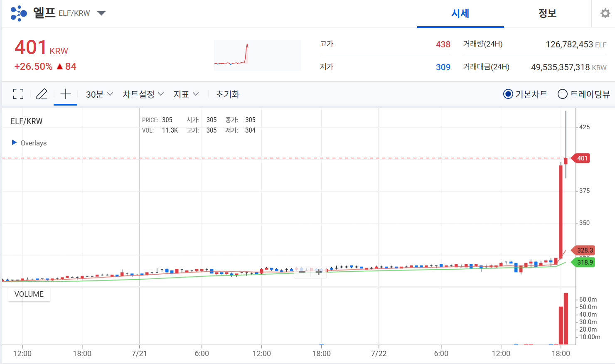Click the chart zoom-in plus button
This screenshot has height=364, width=615.
318,272
